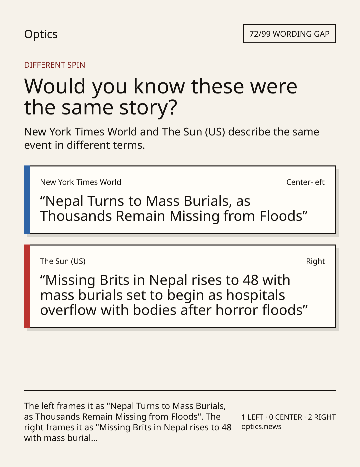Open the New York Times World headline card
Image resolution: width=360 pixels, height=467 pixels.
180,199
